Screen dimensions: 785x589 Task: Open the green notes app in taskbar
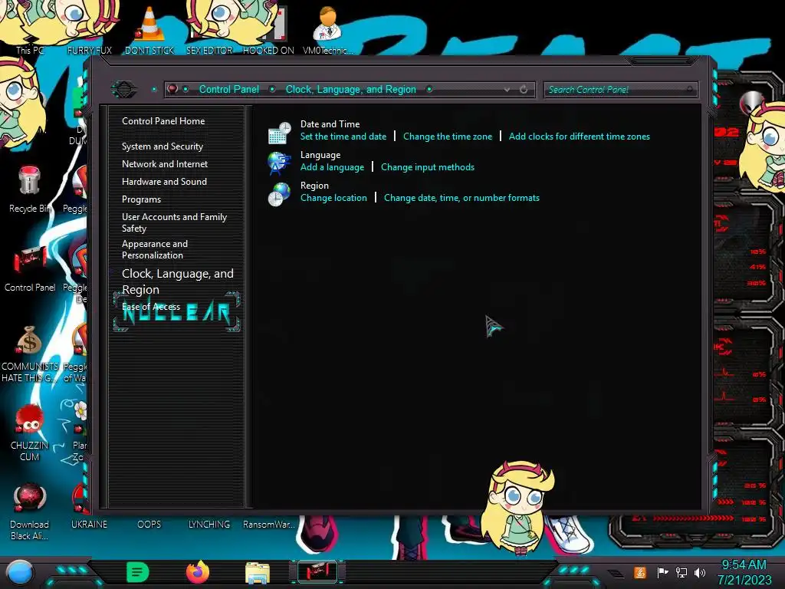click(x=138, y=572)
